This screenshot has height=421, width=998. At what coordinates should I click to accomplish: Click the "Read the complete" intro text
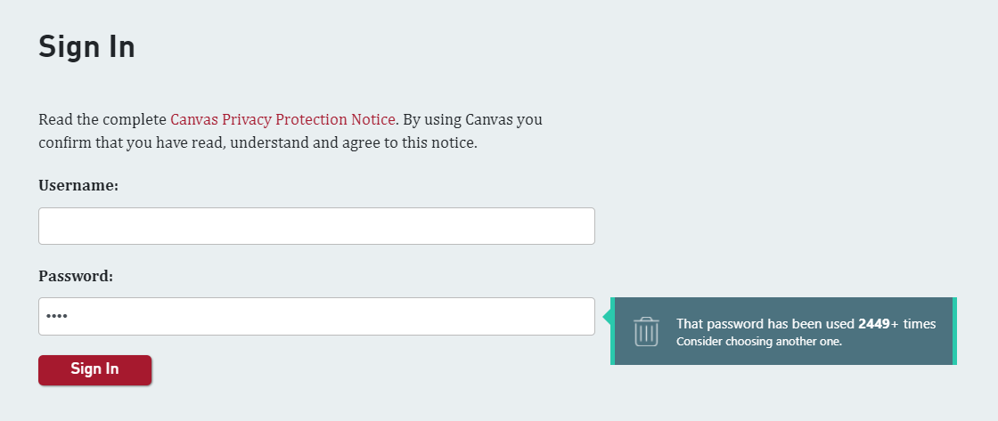tap(102, 119)
